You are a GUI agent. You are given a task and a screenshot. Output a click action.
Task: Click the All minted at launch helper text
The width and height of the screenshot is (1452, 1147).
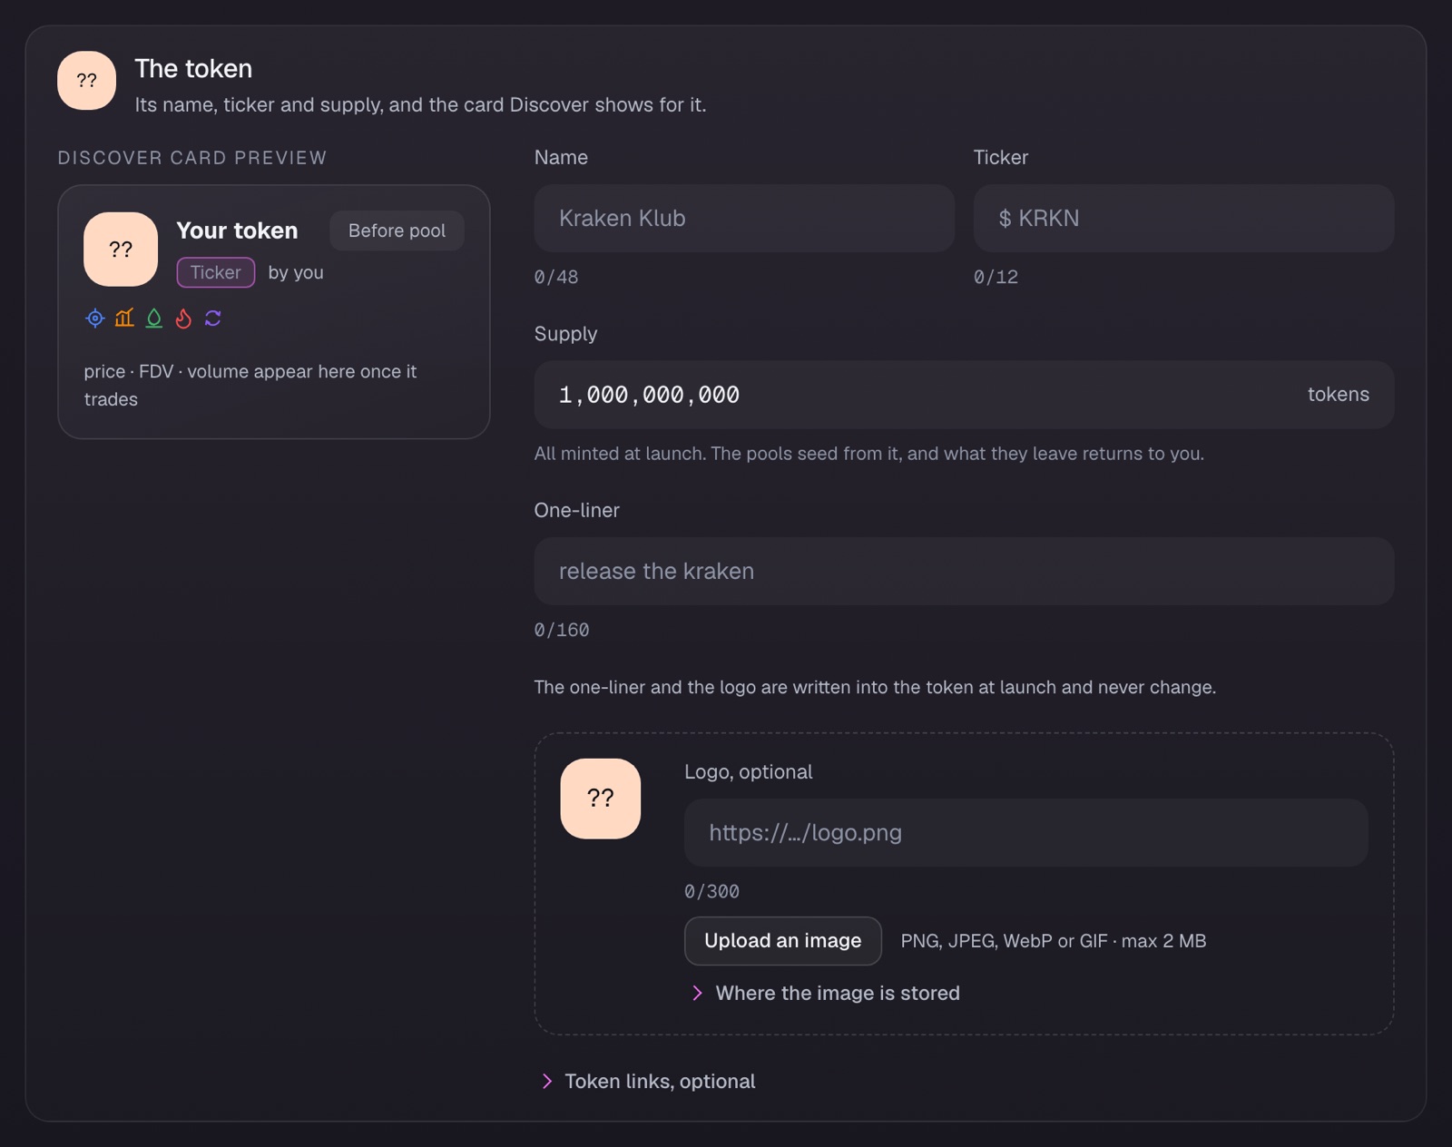point(869,454)
